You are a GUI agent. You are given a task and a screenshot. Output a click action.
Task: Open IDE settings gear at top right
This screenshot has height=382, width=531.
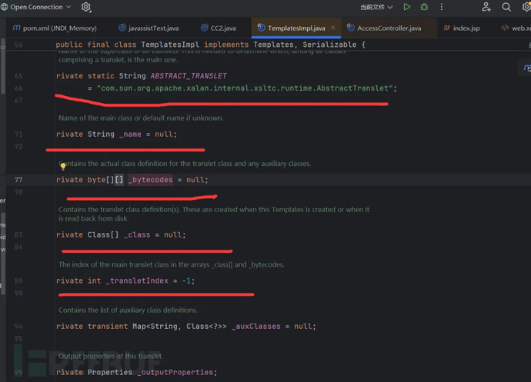[526, 7]
